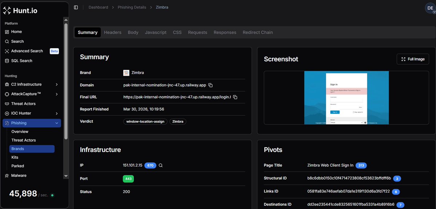
Task: Select the Summary tab
Action: pos(88,32)
